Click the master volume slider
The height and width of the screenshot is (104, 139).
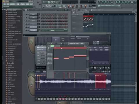pos(38,4)
